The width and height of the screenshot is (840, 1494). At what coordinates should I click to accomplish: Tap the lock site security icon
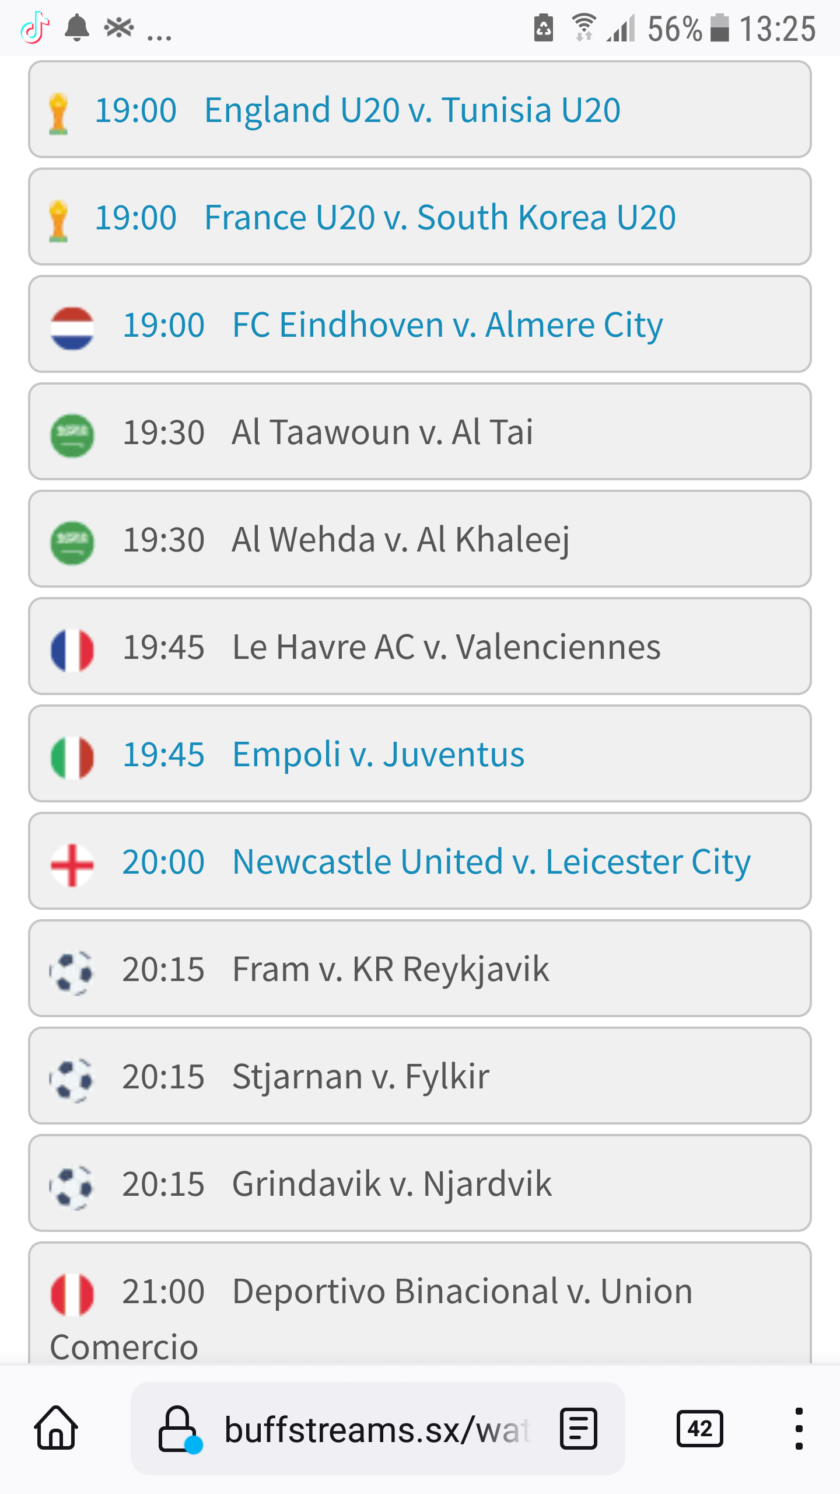point(178,1429)
